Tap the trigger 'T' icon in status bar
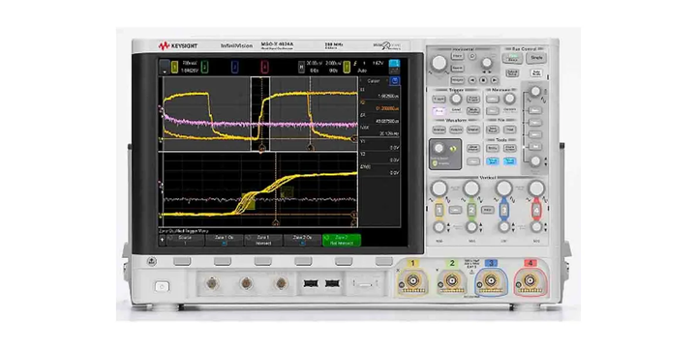Screen dimensions: 697x348 [348, 67]
